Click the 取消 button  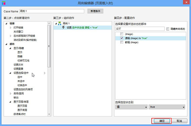(x=179, y=121)
